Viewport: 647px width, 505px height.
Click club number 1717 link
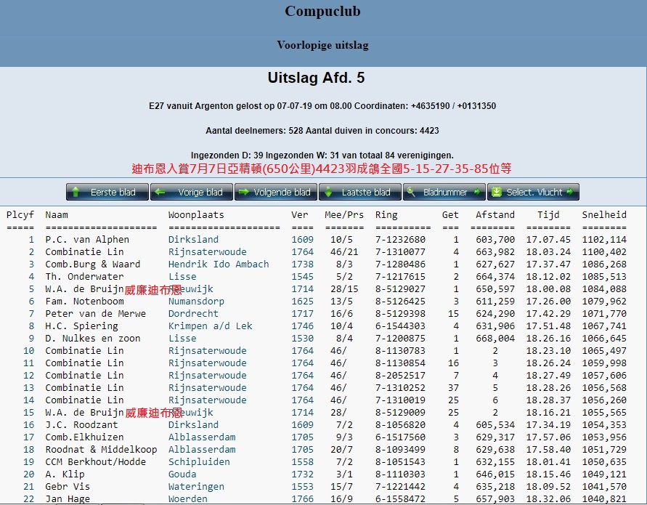point(303,314)
